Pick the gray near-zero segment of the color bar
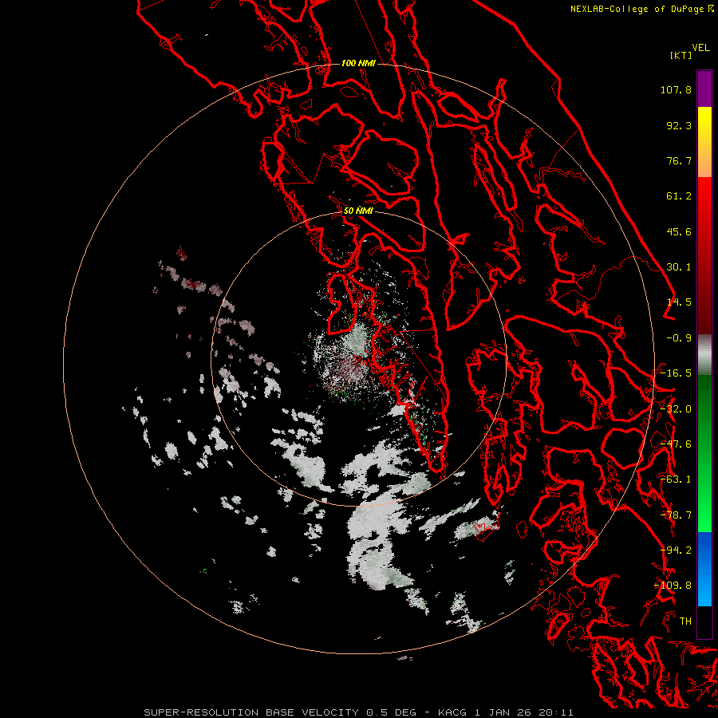The image size is (718, 718). click(x=704, y=355)
